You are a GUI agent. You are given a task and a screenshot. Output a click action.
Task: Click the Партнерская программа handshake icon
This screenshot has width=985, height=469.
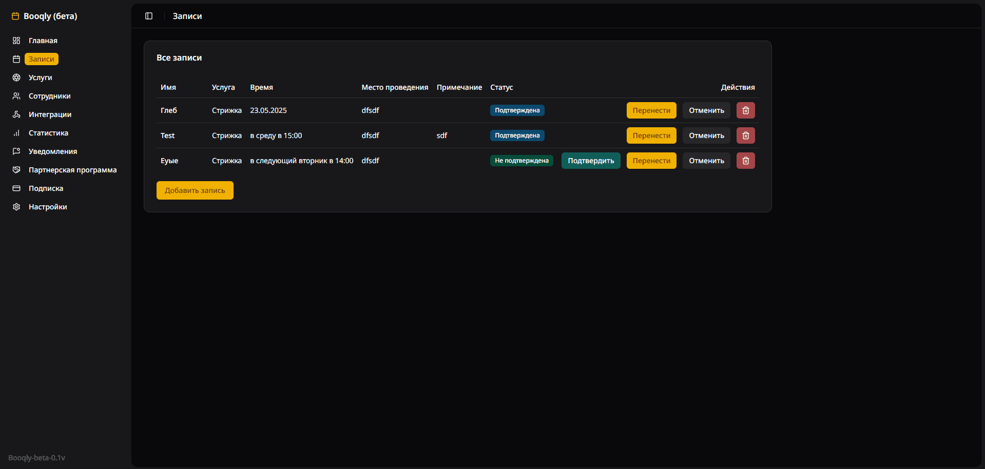tap(16, 170)
